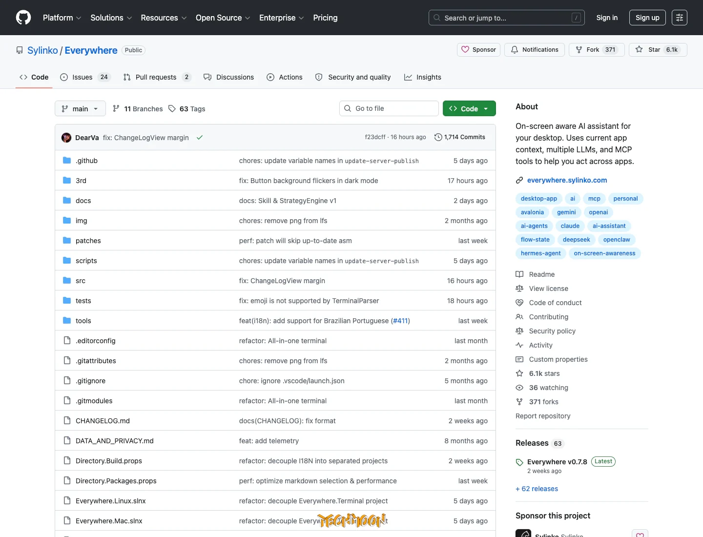Open the Sylinko owner link
Screen dimensions: 703x537
pos(42,50)
